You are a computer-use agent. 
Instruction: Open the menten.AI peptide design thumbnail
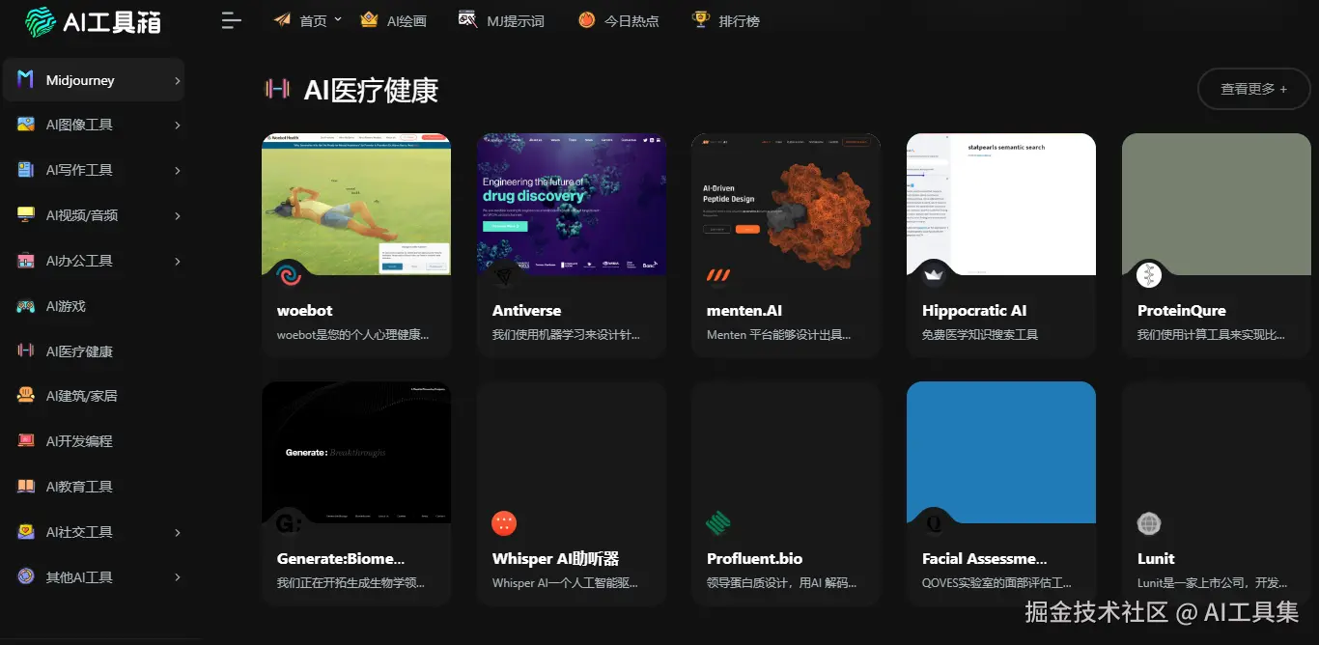point(786,204)
